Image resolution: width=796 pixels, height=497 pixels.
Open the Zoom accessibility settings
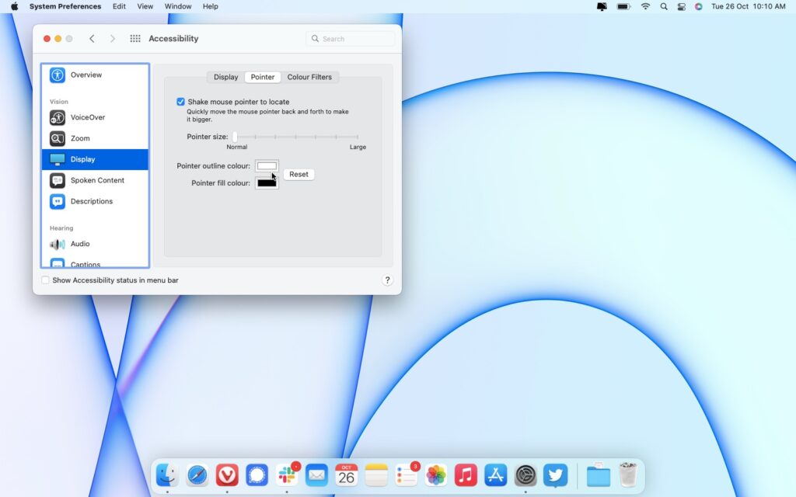click(80, 138)
